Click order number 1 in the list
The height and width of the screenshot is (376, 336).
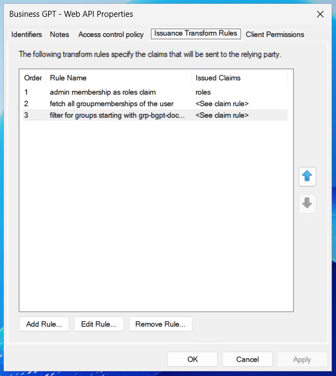coord(26,92)
